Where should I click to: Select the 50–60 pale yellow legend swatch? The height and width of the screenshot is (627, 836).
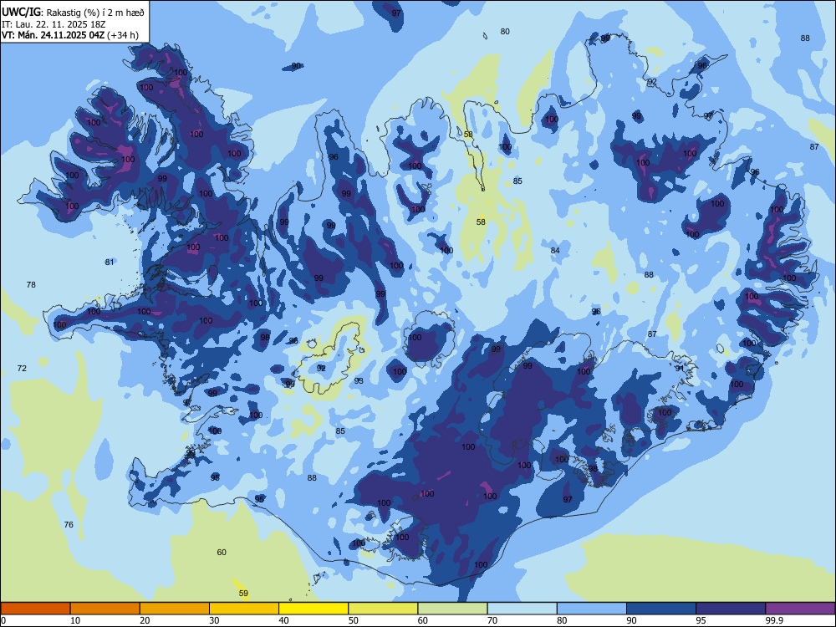383,609
